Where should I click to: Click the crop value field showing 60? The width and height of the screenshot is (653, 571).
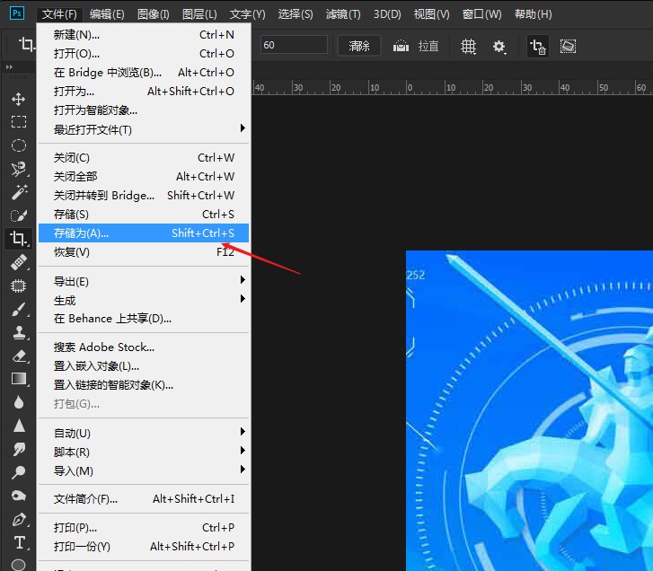[x=294, y=45]
